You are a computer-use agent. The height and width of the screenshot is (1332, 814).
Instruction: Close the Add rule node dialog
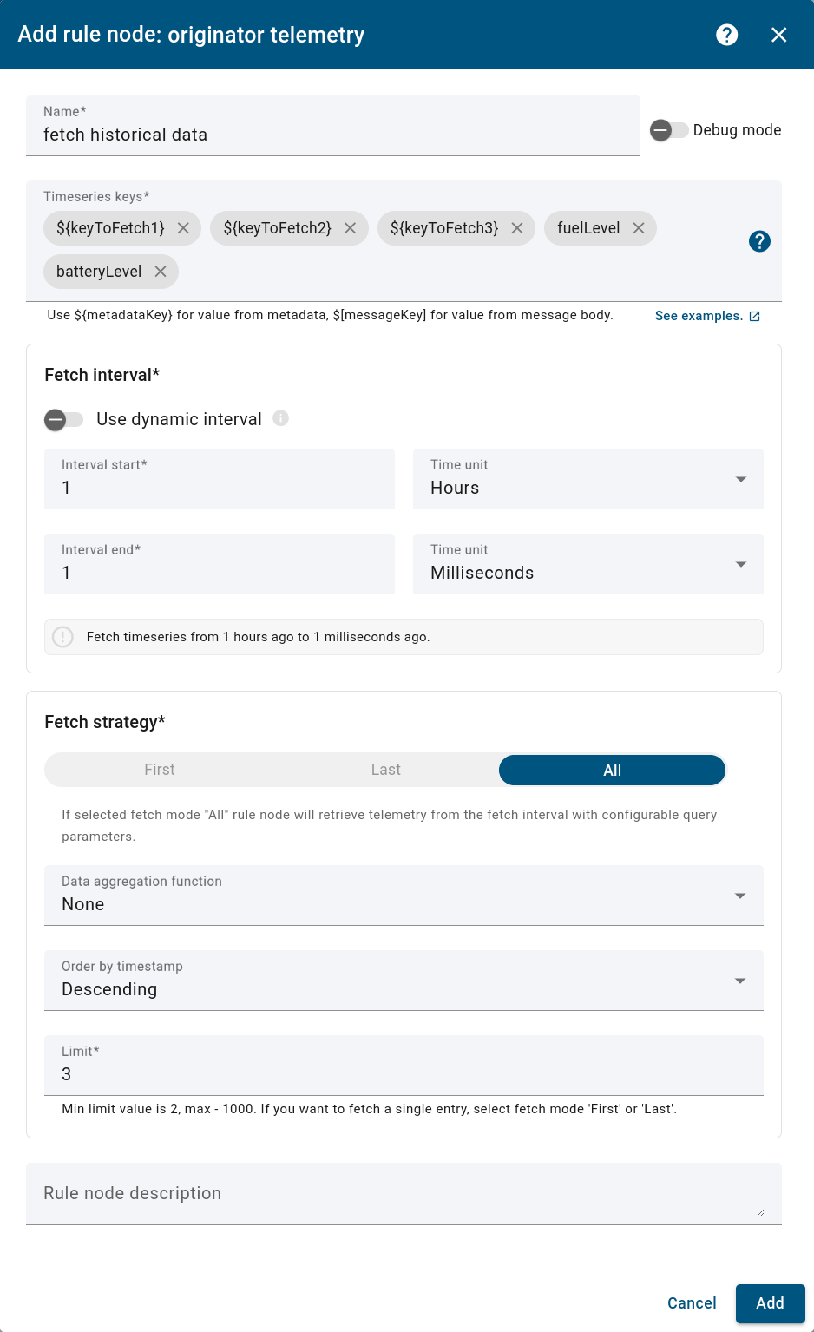click(x=779, y=35)
